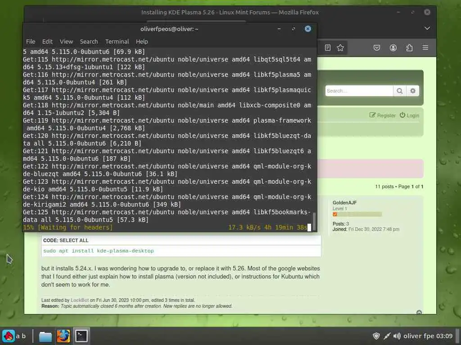Open GoldenAJF user profile link
Image resolution: width=461 pixels, height=345 pixels.
click(x=344, y=203)
